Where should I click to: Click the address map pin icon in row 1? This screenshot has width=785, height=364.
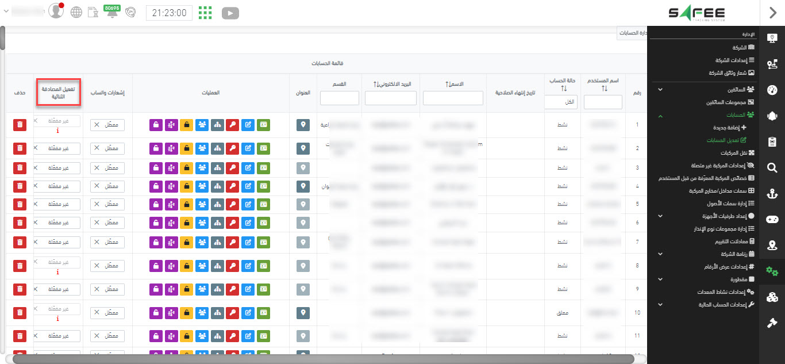point(303,125)
